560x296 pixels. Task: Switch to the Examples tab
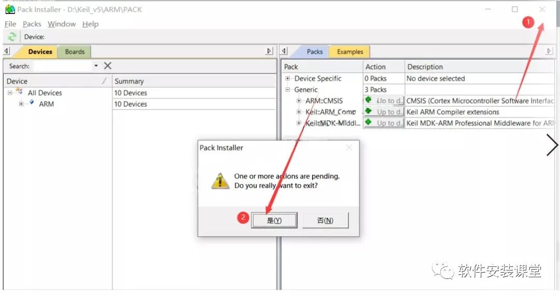coord(350,52)
